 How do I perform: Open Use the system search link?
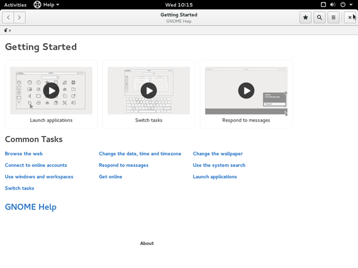pyautogui.click(x=219, y=165)
